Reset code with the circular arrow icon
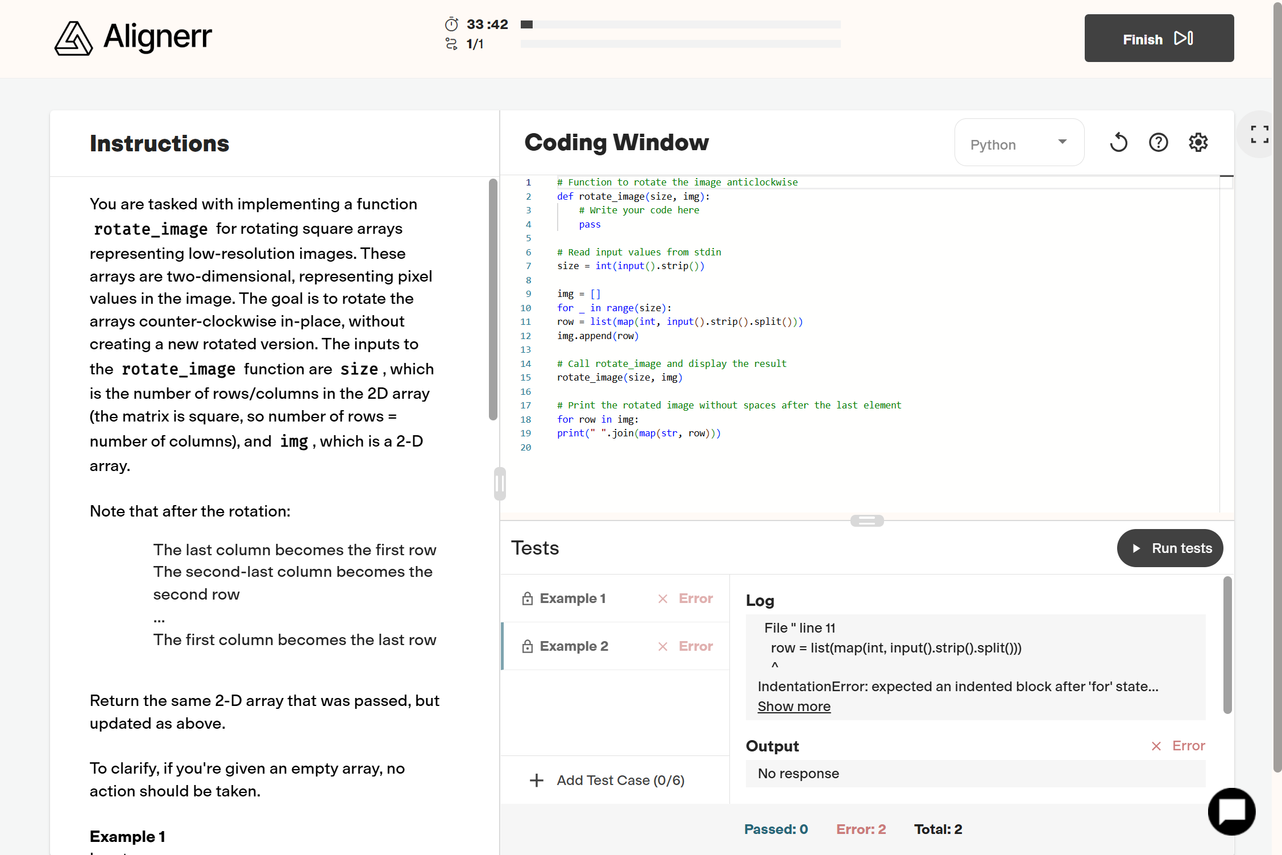1282x855 pixels. pos(1118,142)
